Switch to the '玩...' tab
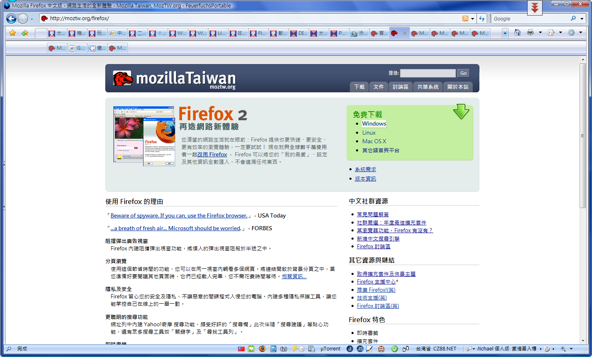 pyautogui.click(x=97, y=33)
